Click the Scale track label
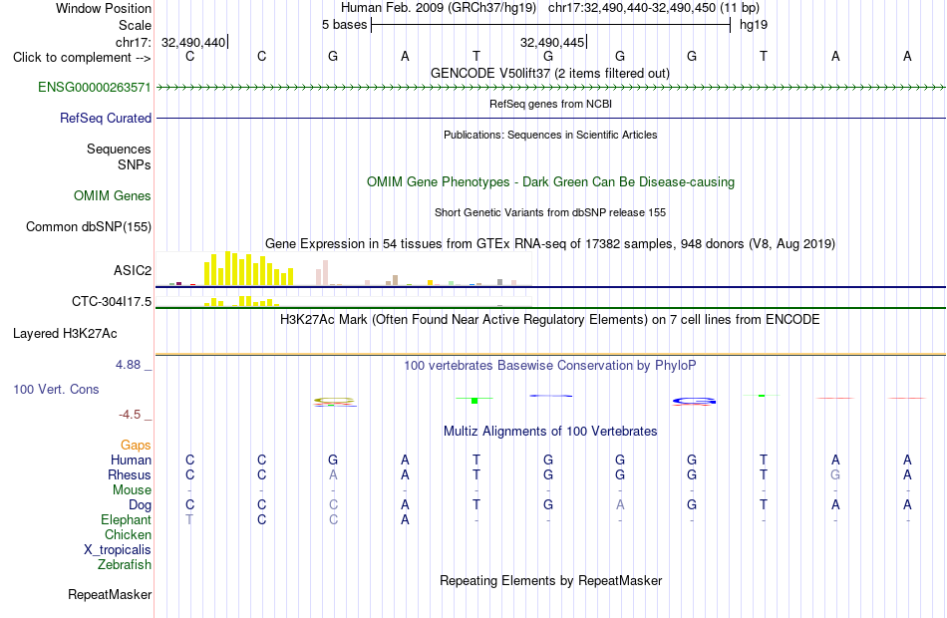The height and width of the screenshot is (618, 947). tap(135, 25)
